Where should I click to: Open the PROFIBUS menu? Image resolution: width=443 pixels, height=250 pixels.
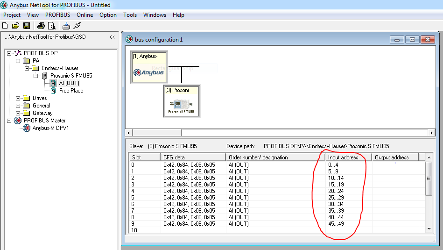click(x=57, y=15)
